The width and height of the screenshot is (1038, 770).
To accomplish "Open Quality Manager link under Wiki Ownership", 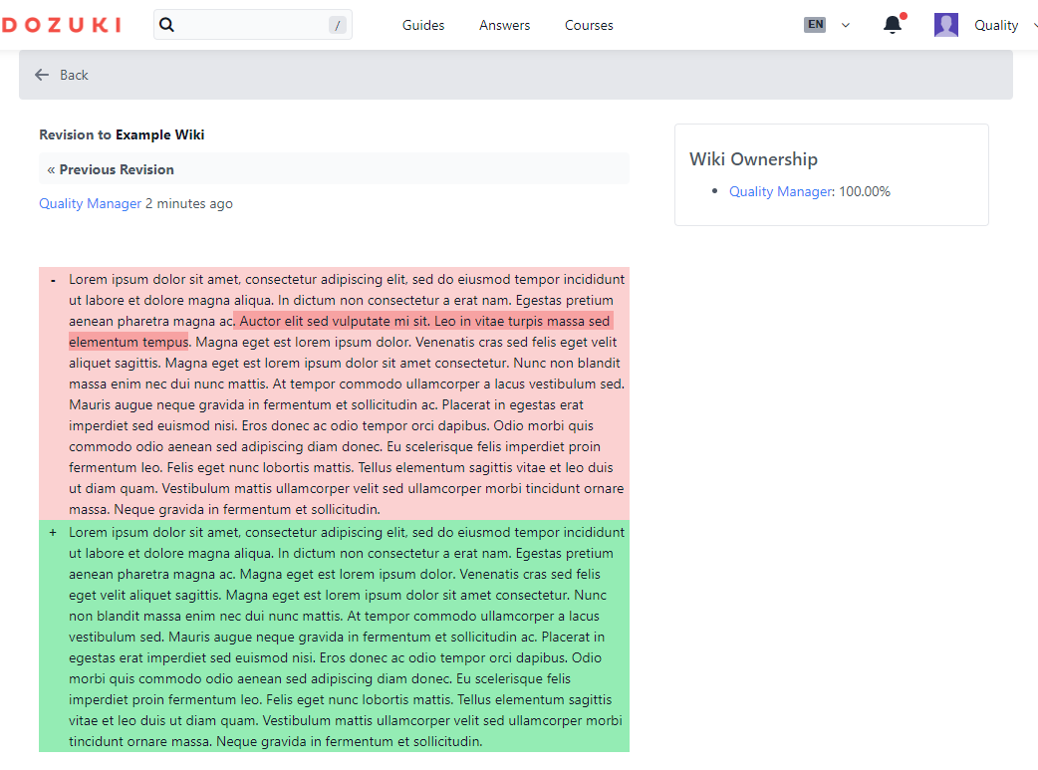I will click(780, 191).
